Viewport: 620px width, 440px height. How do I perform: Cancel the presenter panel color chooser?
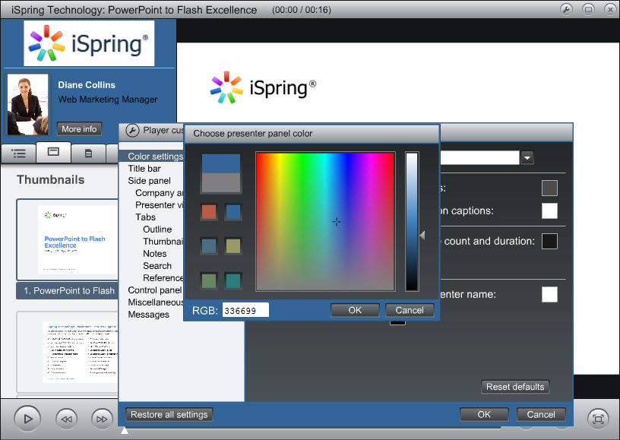coord(410,310)
